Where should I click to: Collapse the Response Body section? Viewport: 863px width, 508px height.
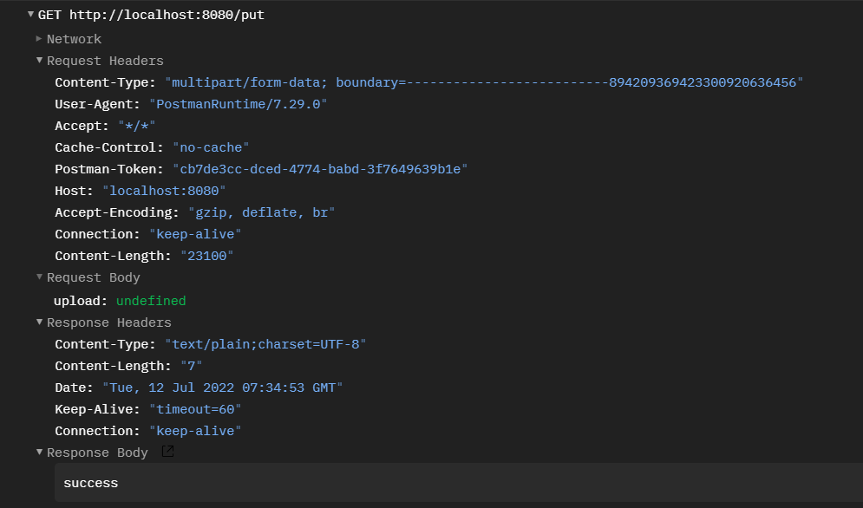(x=39, y=453)
